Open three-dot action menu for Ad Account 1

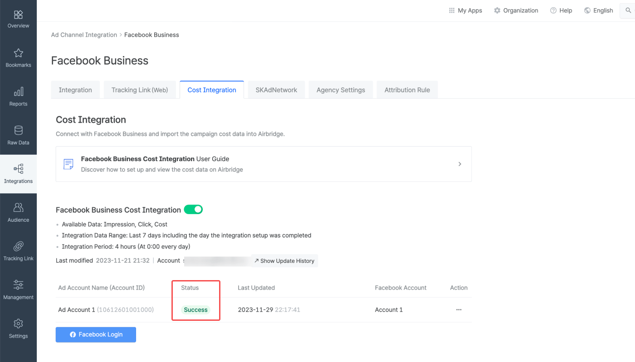459,310
